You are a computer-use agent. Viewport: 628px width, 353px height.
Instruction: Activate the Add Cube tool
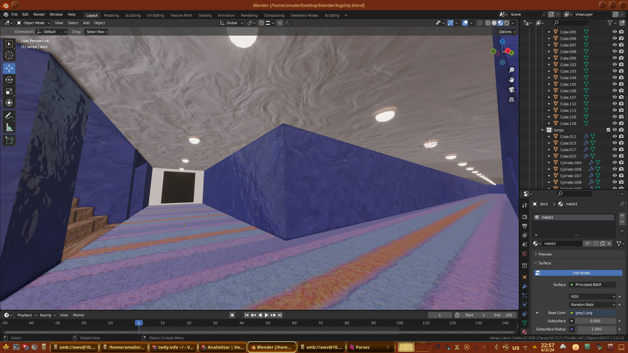tap(9, 141)
